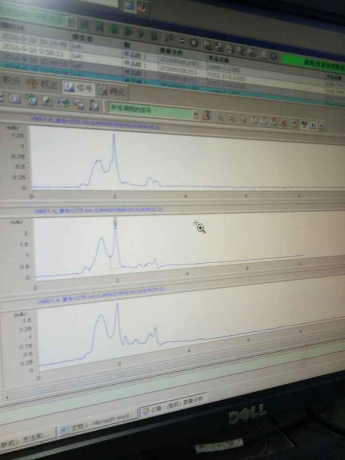This screenshot has height=460, width=345.
Task: Expand the green signal selection dropdown arrow
Action: [196, 114]
